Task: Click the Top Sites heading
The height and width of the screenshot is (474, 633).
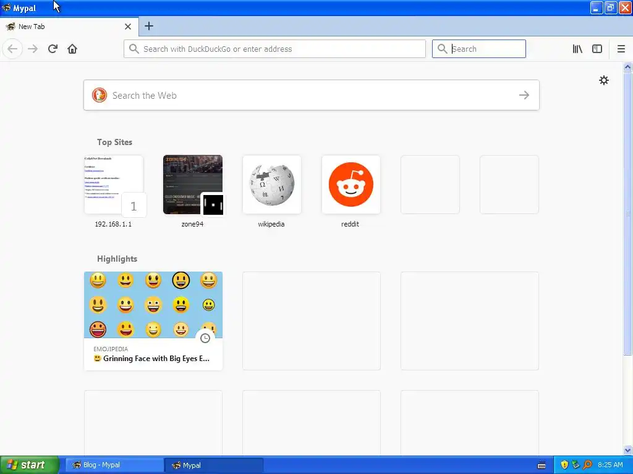Action: tap(114, 142)
